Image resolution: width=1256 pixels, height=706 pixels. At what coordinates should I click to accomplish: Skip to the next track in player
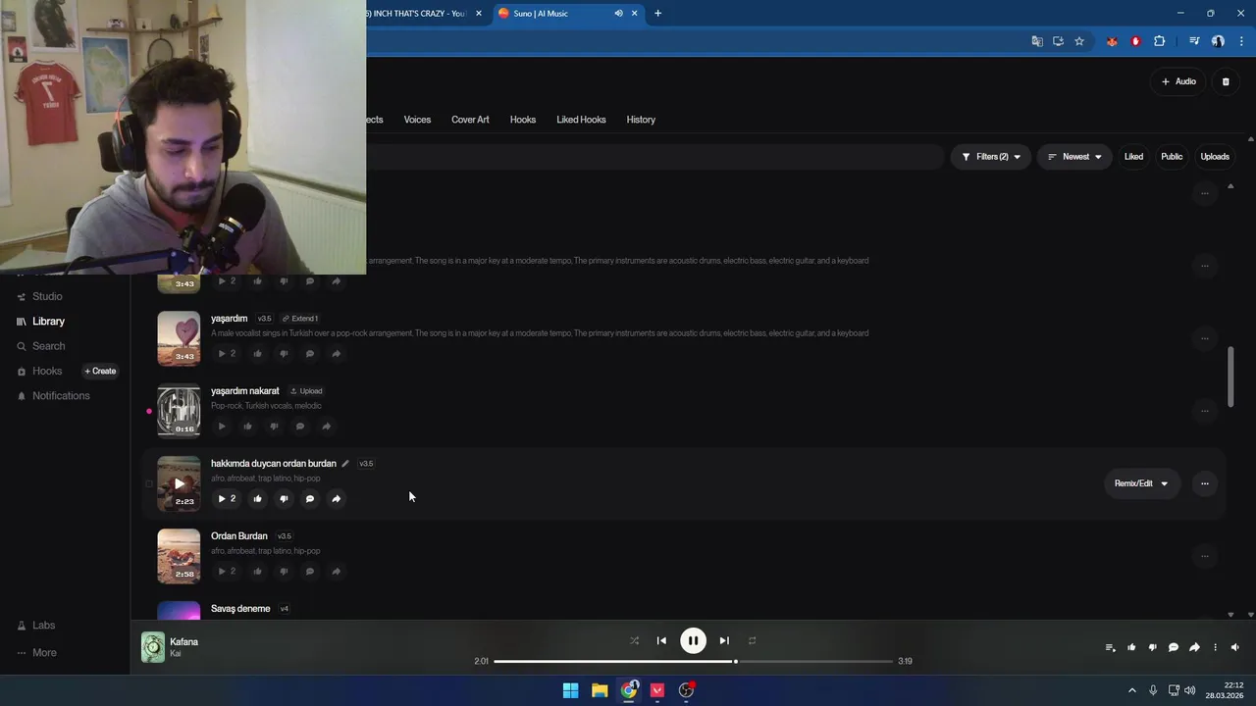724,640
